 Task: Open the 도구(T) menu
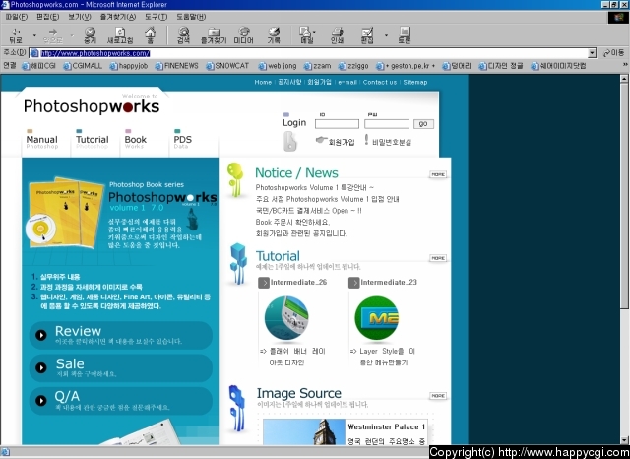click(x=156, y=17)
